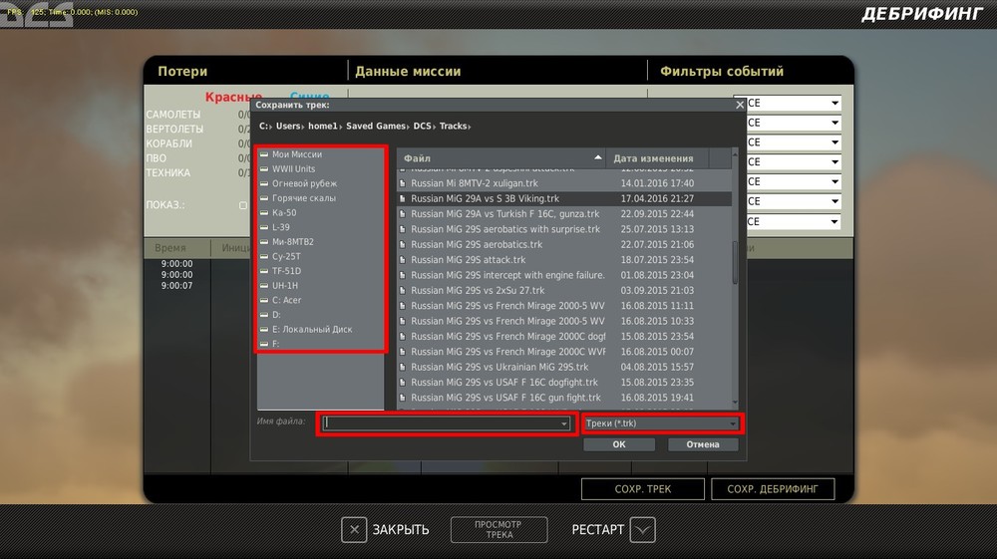Click drive icon next to TF-51D
This screenshot has height=559, width=997.
(x=264, y=271)
